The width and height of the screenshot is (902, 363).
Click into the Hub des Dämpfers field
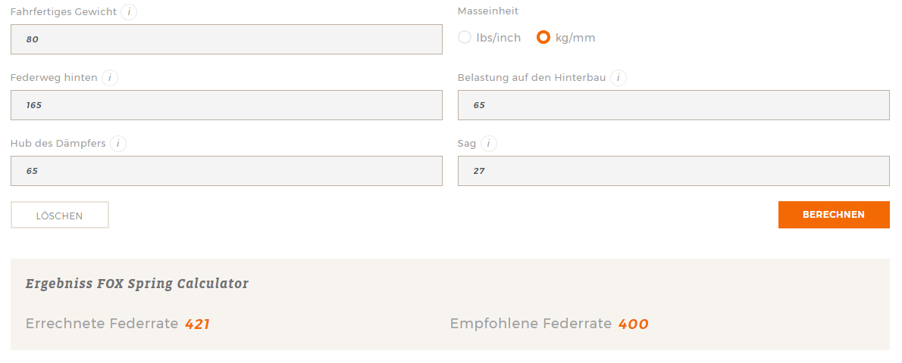click(226, 171)
